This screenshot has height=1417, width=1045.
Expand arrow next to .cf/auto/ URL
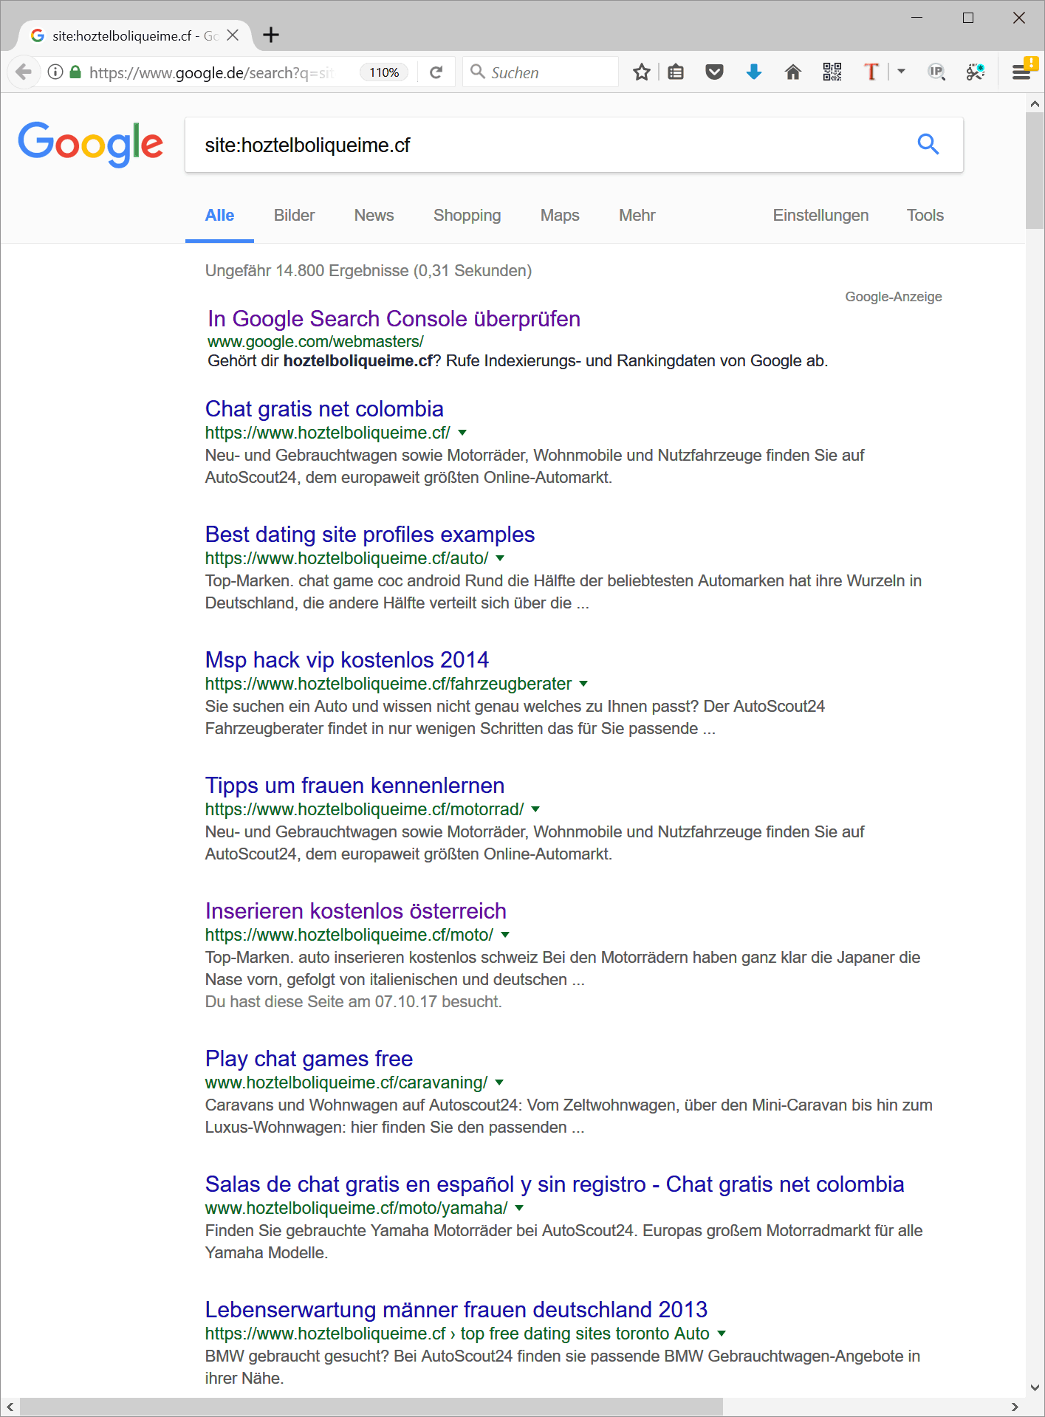click(500, 558)
